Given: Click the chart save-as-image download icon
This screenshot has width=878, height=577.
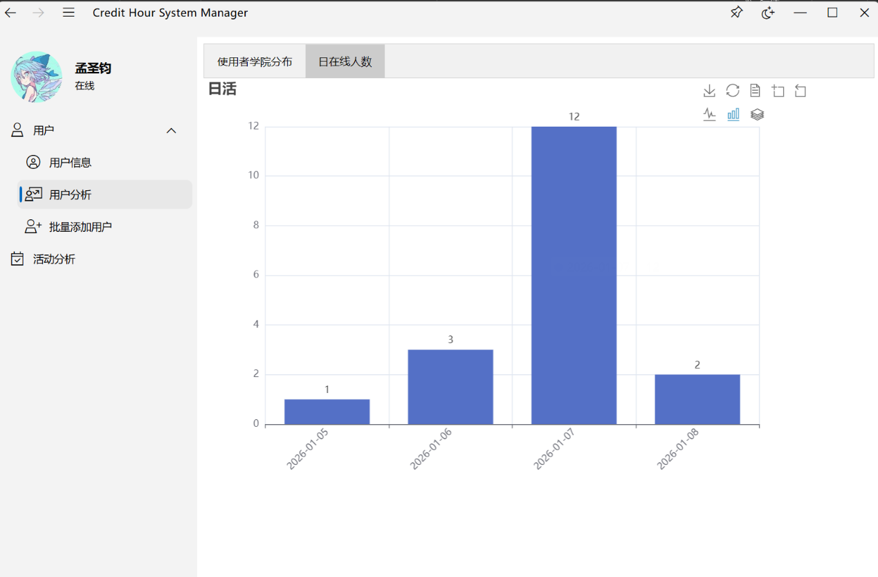Looking at the screenshot, I should pyautogui.click(x=709, y=91).
